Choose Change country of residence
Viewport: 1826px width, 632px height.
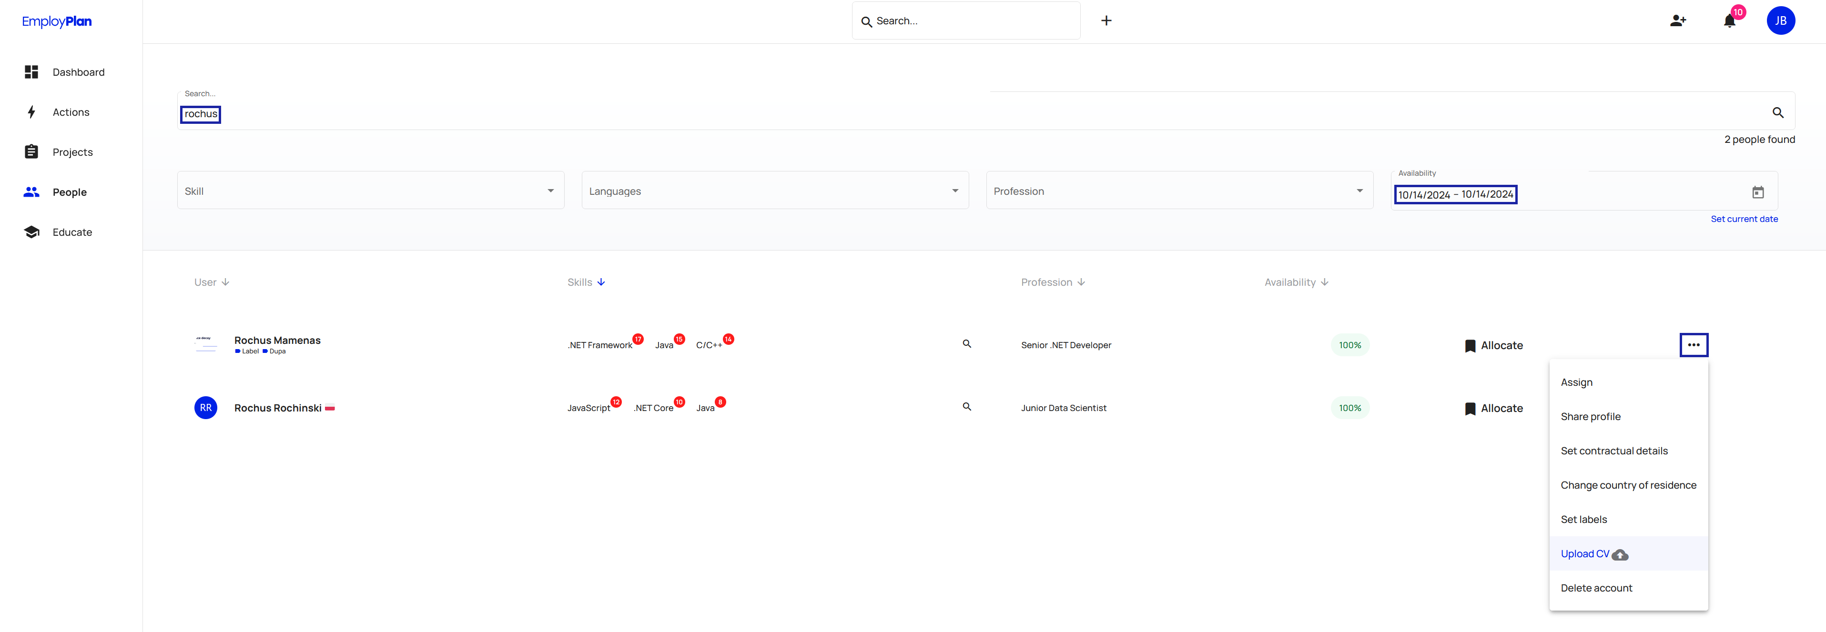click(1628, 485)
